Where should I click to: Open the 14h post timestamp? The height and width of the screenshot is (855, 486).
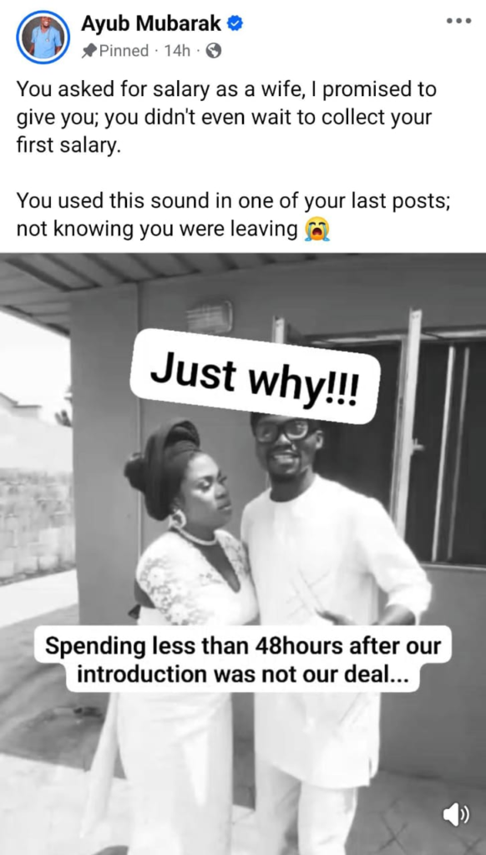pyautogui.click(x=177, y=51)
